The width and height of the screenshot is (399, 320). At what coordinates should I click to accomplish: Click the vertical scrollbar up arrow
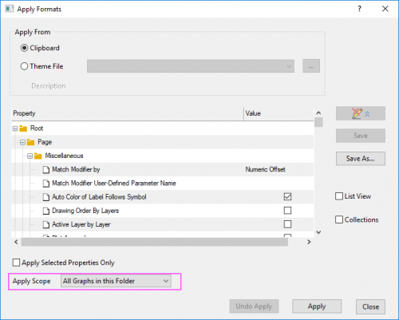[x=318, y=113]
